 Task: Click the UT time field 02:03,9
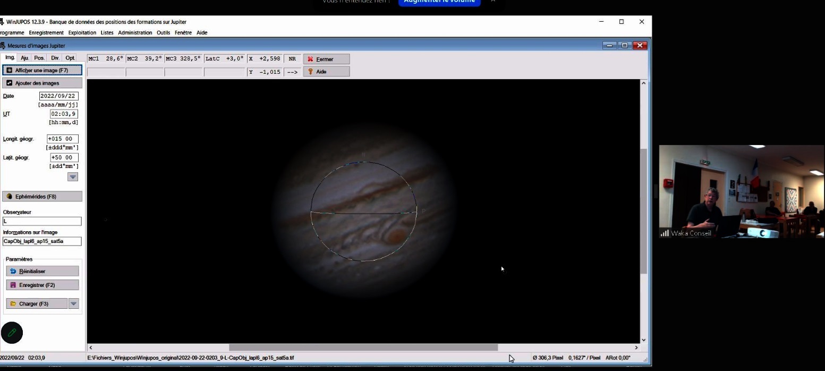[64, 114]
